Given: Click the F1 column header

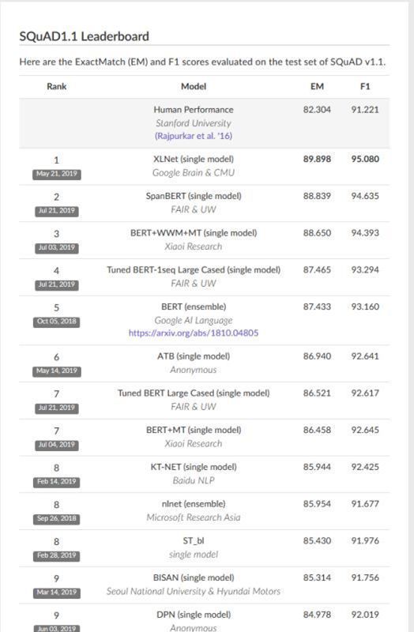Looking at the screenshot, I should 365,86.
